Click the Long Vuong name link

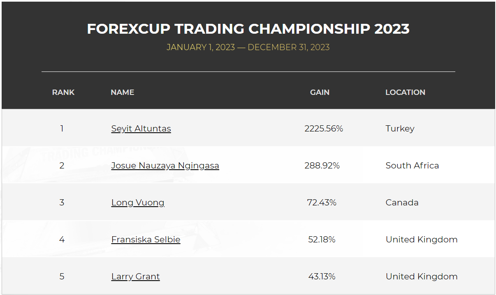click(138, 203)
